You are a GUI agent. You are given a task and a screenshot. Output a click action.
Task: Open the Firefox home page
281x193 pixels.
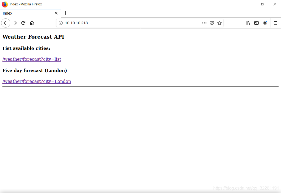(x=32, y=23)
